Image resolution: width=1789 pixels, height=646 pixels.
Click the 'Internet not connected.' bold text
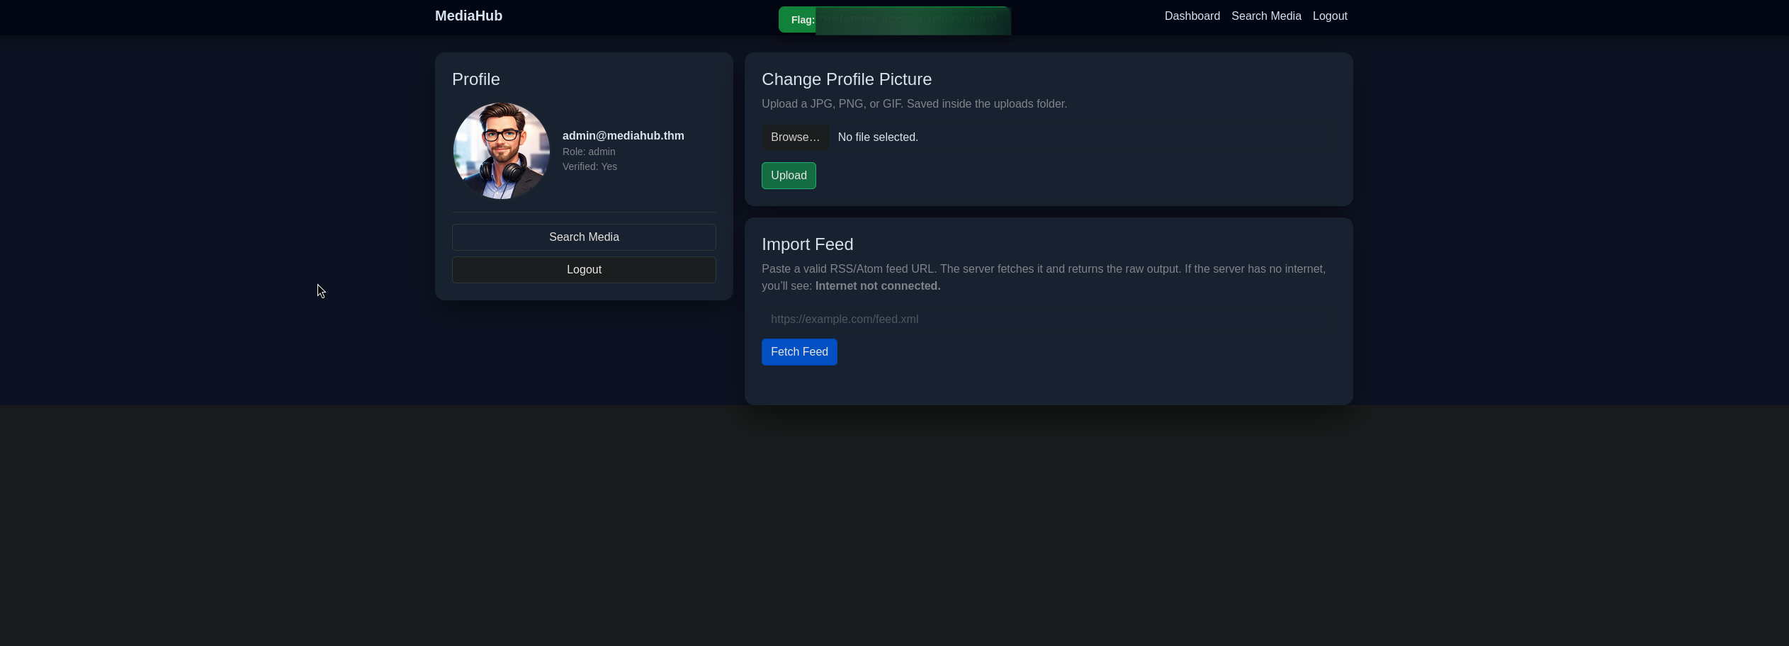tap(878, 286)
